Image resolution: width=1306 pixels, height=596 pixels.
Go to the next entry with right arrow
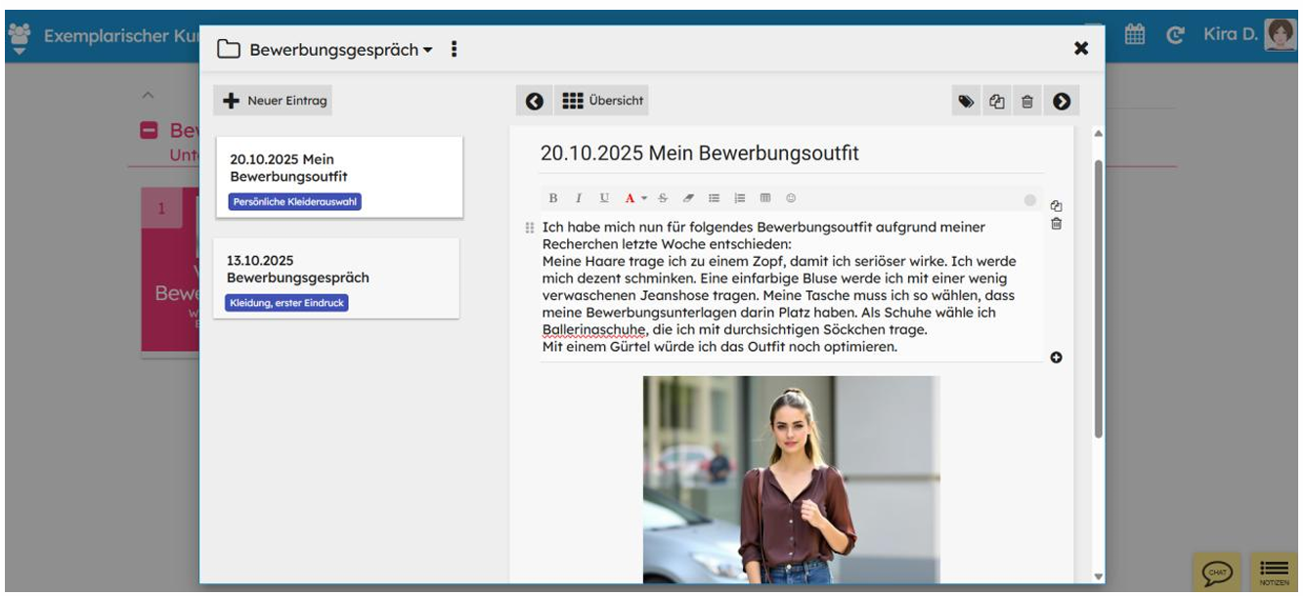(1061, 101)
